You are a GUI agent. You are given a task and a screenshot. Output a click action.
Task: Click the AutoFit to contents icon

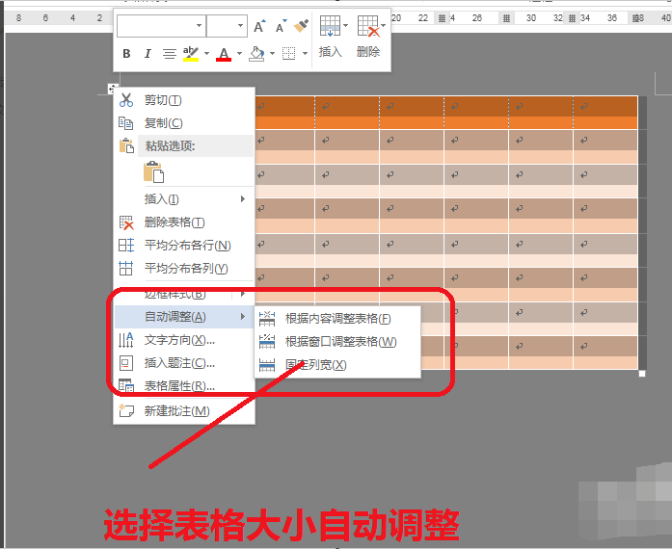(267, 319)
